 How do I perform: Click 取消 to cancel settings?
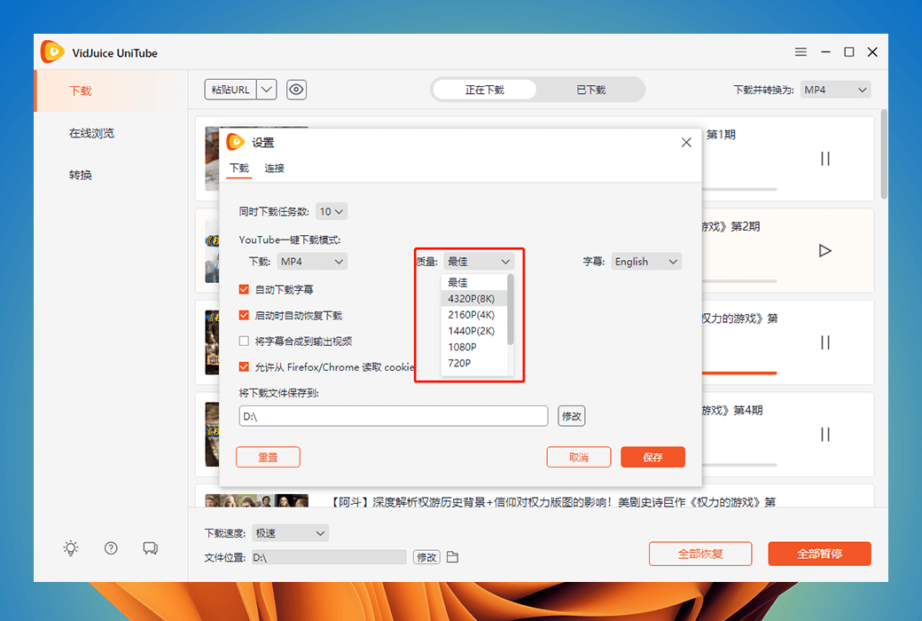[579, 457]
